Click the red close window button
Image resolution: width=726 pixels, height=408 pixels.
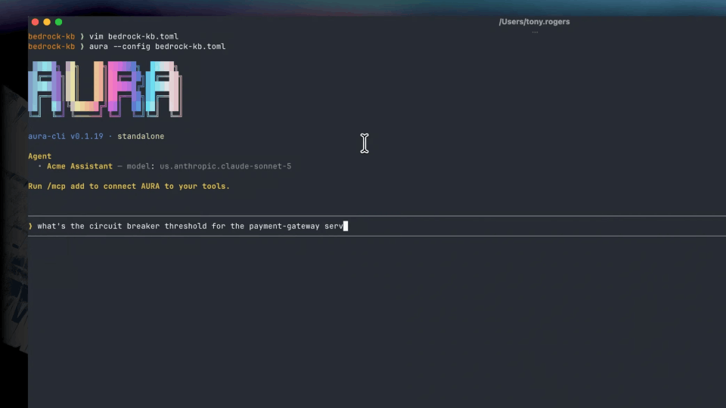[x=36, y=22]
